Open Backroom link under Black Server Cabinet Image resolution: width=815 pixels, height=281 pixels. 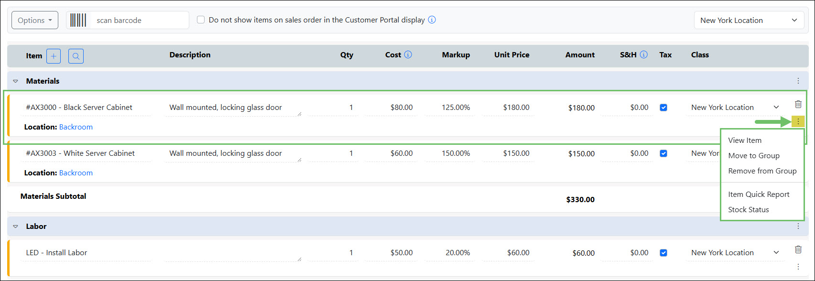click(x=76, y=127)
